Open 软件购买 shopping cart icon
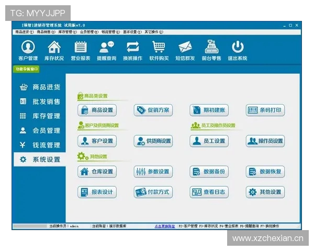 pyautogui.click(x=159, y=50)
